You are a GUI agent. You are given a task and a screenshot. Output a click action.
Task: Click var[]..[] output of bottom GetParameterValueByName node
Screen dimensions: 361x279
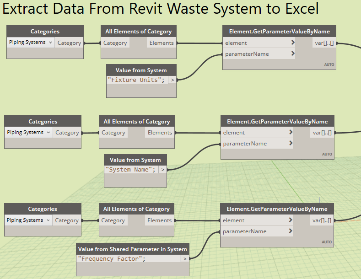[322, 220]
